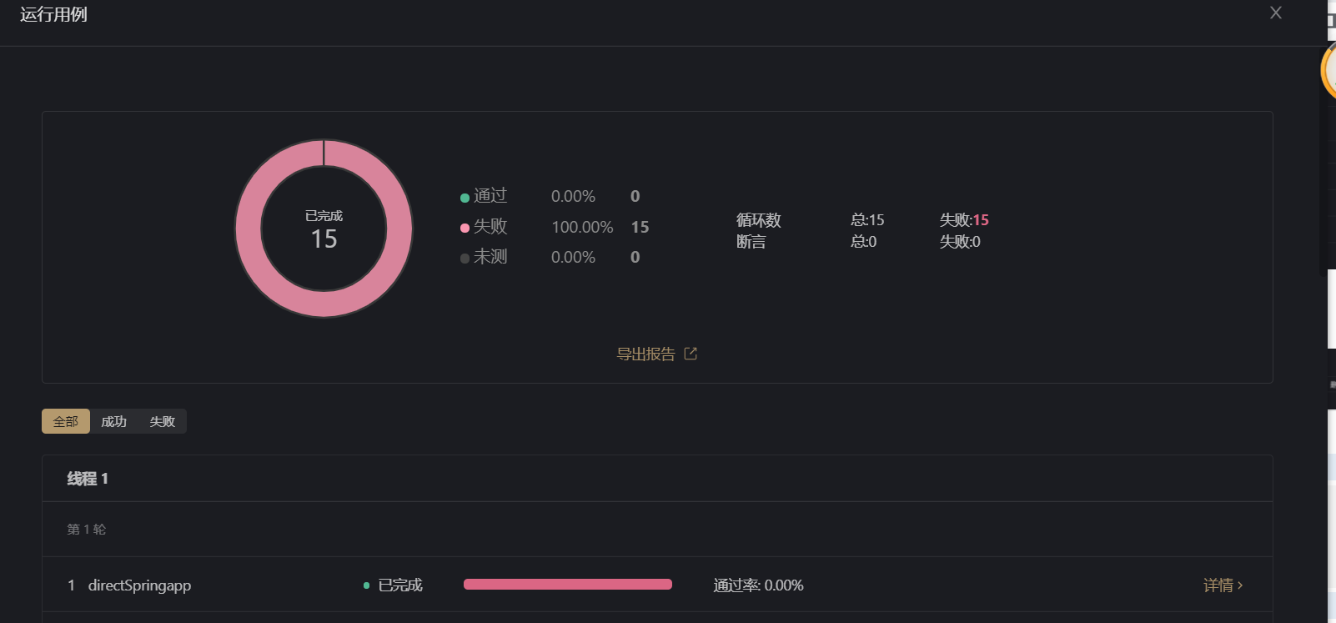Click the 导出报告 link text
The width and height of the screenshot is (1336, 623).
[x=645, y=354]
